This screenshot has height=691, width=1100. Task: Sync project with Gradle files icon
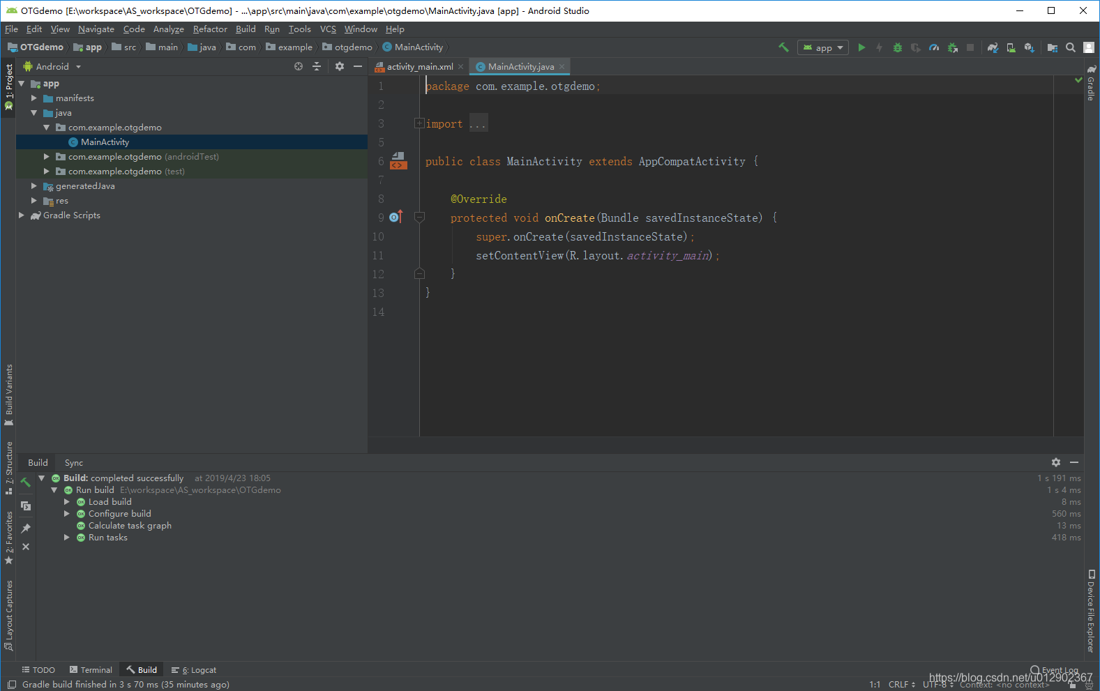(993, 47)
